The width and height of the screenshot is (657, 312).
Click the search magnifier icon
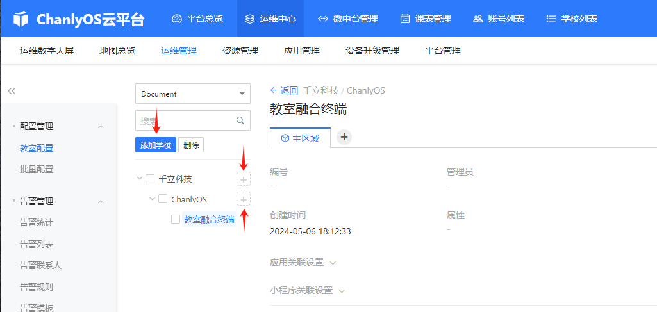(240, 120)
